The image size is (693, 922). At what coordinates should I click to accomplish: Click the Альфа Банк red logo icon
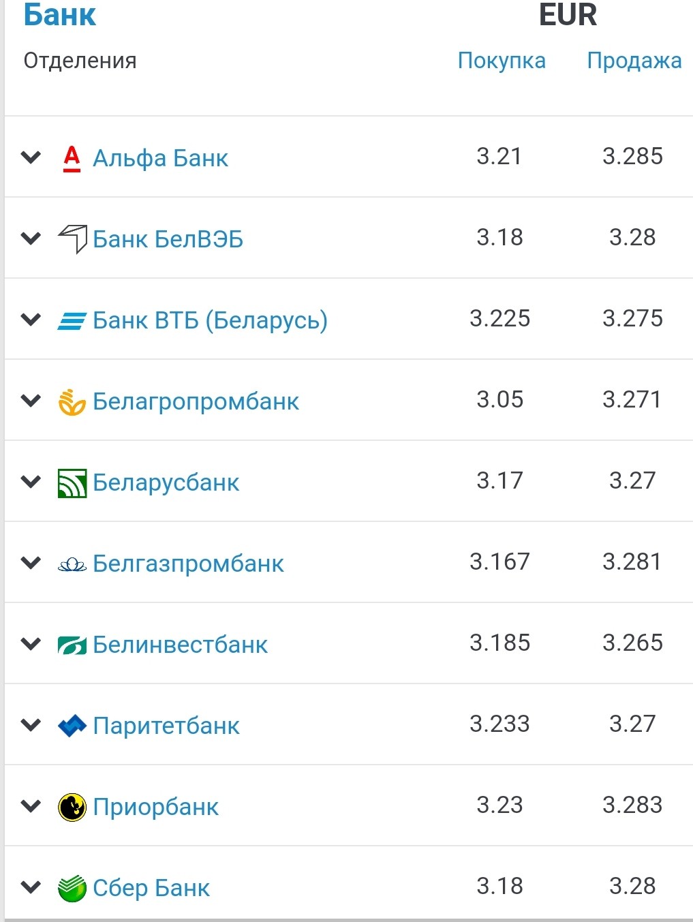[x=72, y=158]
